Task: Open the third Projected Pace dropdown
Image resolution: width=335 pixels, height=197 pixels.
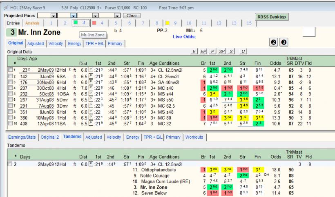Action: [95, 15]
